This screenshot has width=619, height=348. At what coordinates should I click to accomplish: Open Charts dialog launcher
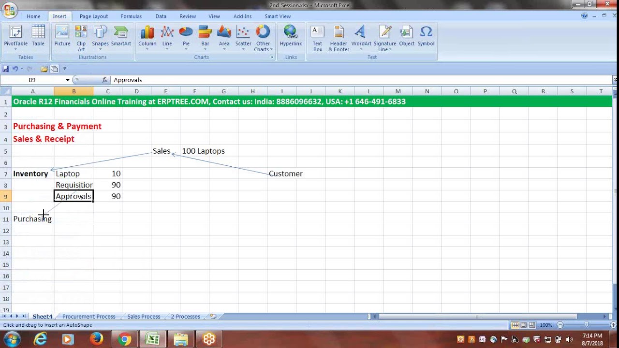(271, 57)
